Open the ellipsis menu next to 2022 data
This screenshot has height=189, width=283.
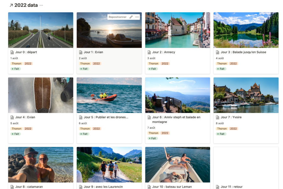click(41, 5)
